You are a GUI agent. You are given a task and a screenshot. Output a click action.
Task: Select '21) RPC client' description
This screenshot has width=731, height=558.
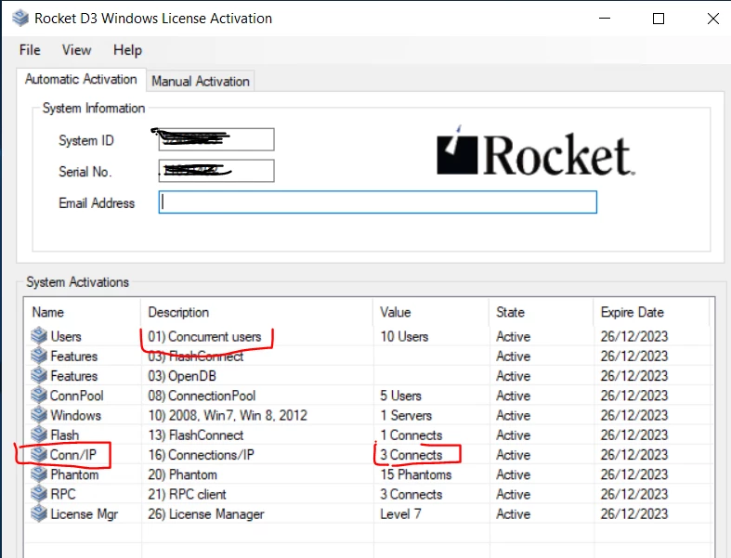click(x=187, y=494)
